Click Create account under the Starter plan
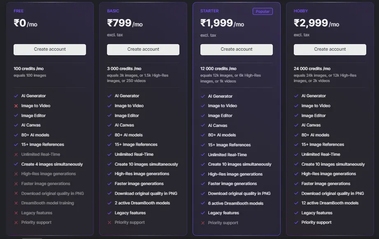379x239 pixels. point(236,49)
